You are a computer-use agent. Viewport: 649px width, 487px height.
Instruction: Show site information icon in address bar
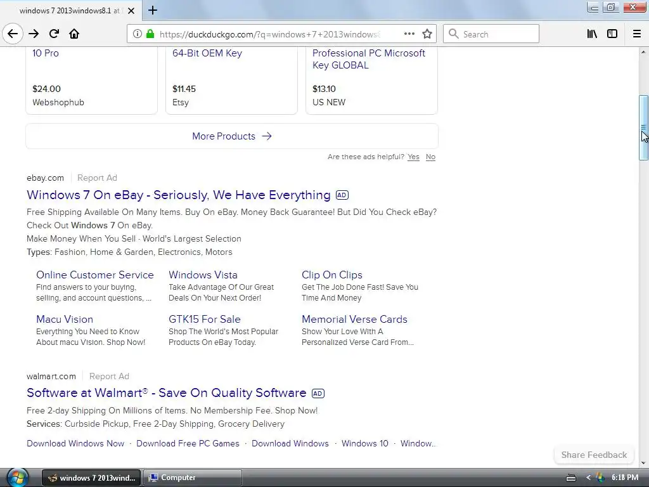click(x=137, y=34)
